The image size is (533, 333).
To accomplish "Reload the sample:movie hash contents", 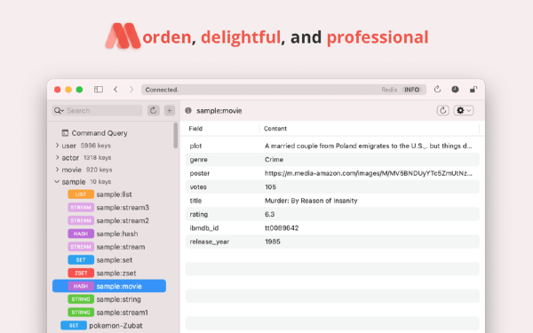I will [442, 110].
